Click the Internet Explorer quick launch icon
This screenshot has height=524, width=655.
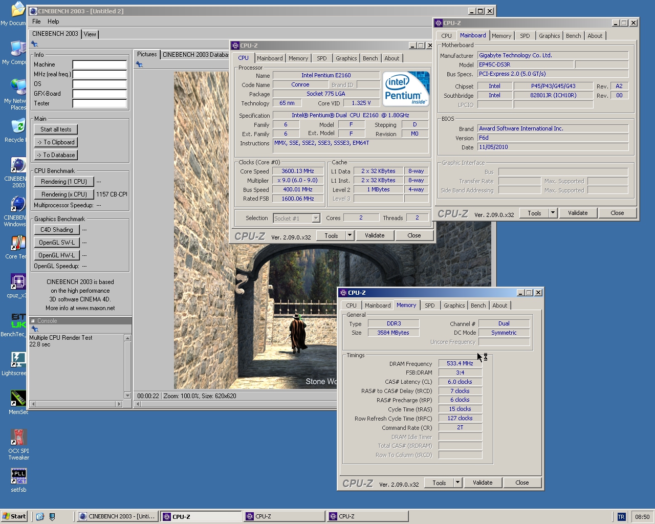[40, 516]
